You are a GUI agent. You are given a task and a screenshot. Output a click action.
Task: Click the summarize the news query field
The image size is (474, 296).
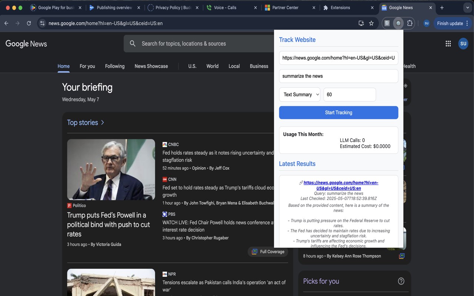pos(338,76)
